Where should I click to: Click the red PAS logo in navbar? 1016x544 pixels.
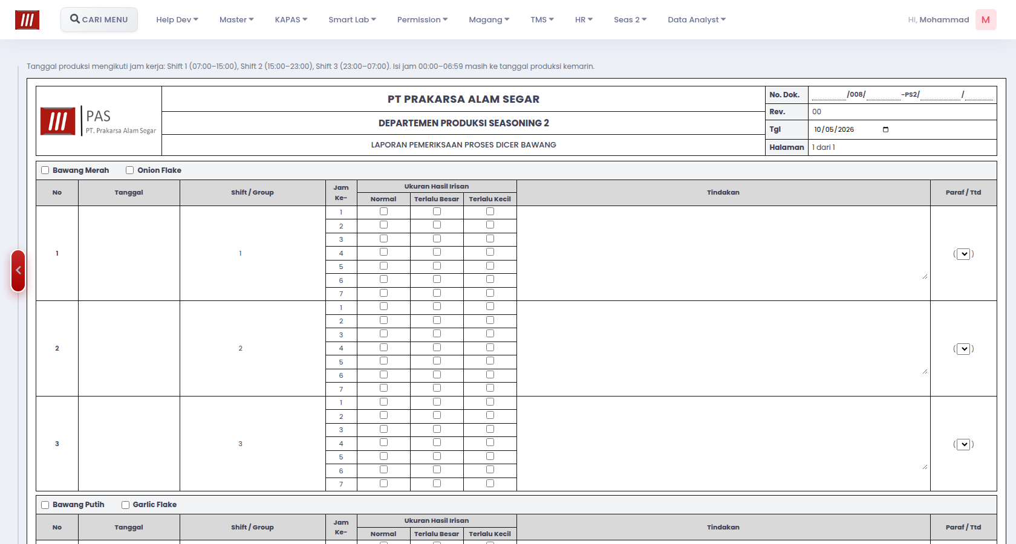[27, 20]
